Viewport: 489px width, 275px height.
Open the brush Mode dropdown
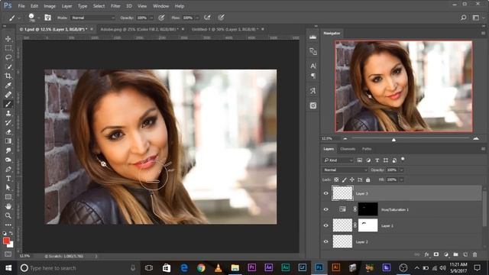pos(92,18)
